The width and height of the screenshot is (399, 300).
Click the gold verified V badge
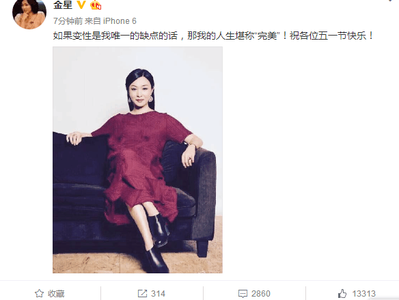point(81,5)
